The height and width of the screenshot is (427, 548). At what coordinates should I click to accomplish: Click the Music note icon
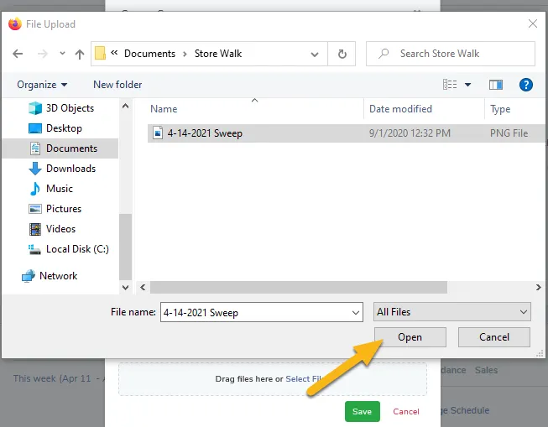point(35,189)
